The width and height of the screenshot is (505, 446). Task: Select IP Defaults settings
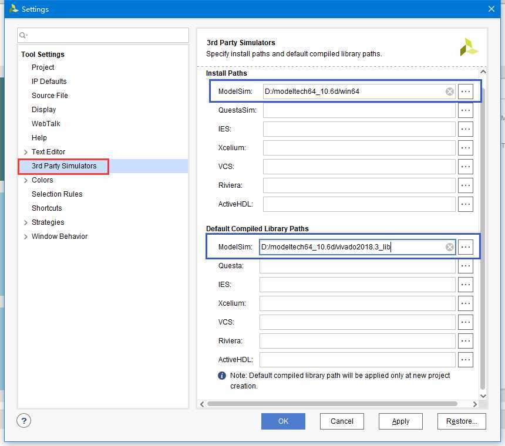point(49,82)
